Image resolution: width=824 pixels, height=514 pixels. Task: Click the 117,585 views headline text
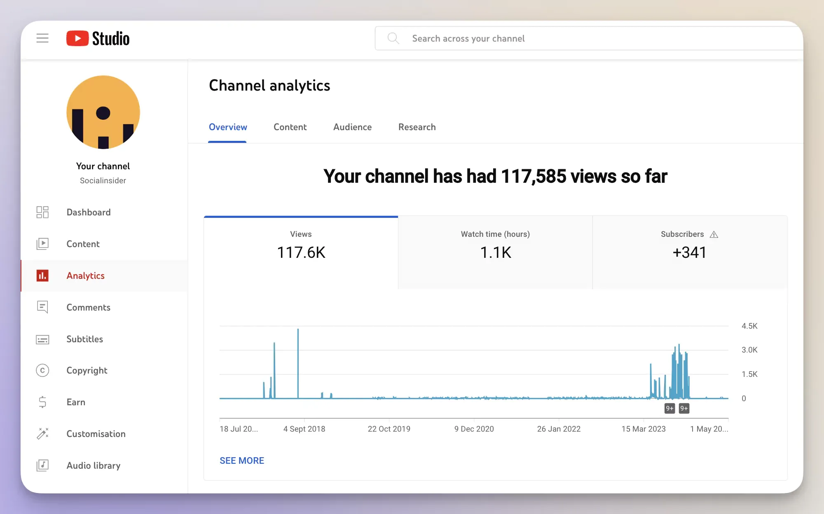pos(495,176)
